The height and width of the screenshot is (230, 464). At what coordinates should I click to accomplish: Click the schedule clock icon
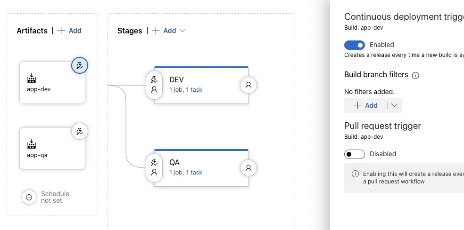(29, 198)
